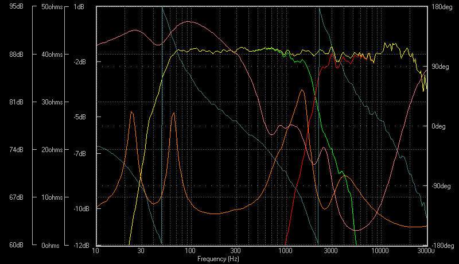Click the 10000 frequency tick label

click(380, 251)
